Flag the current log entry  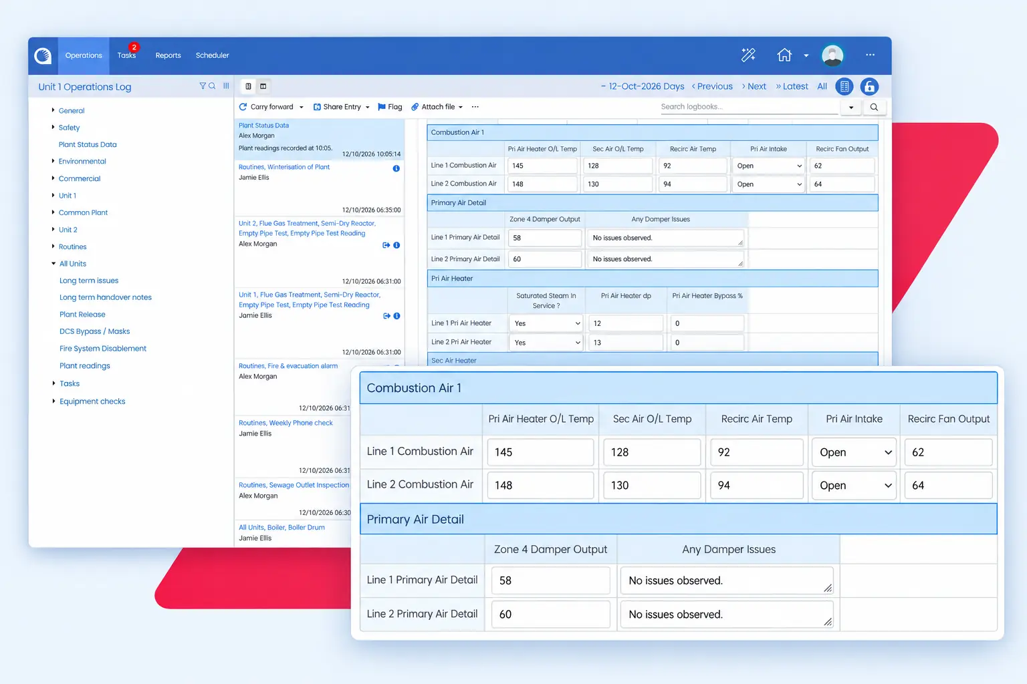click(390, 107)
